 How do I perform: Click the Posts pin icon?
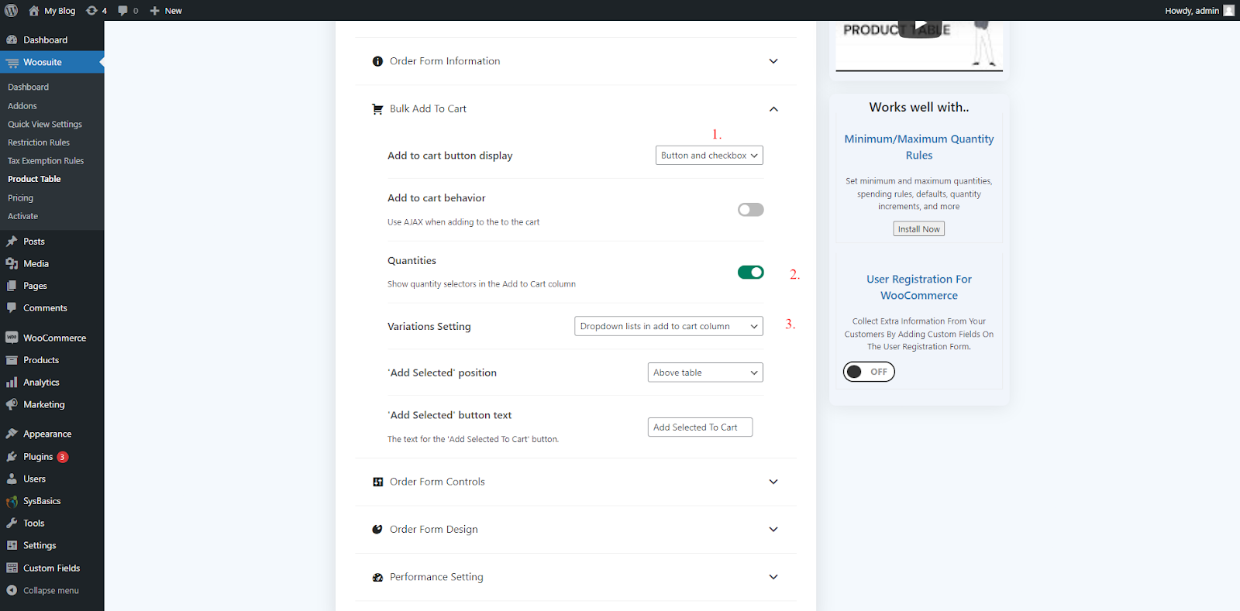(12, 242)
